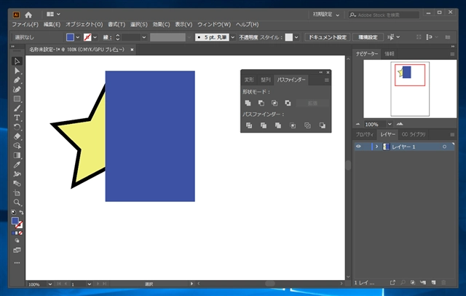This screenshot has height=296, width=466.
Task: Open the graphic style dropdown arrow
Action: 296,37
